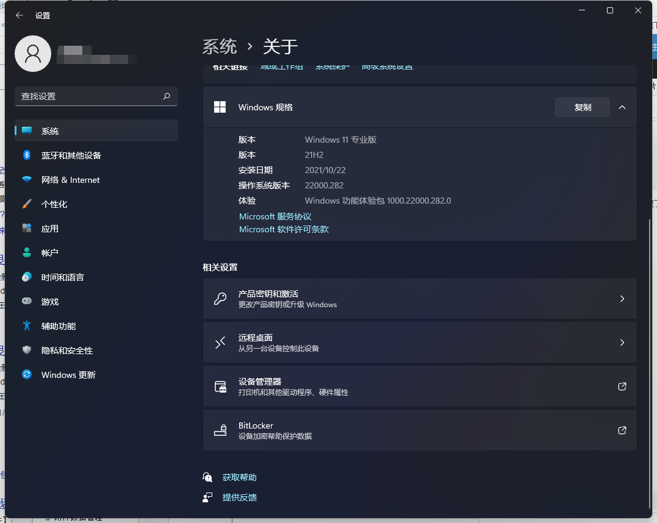Click the key icon for 产品密钥和激活
This screenshot has width=657, height=523.
(x=220, y=299)
